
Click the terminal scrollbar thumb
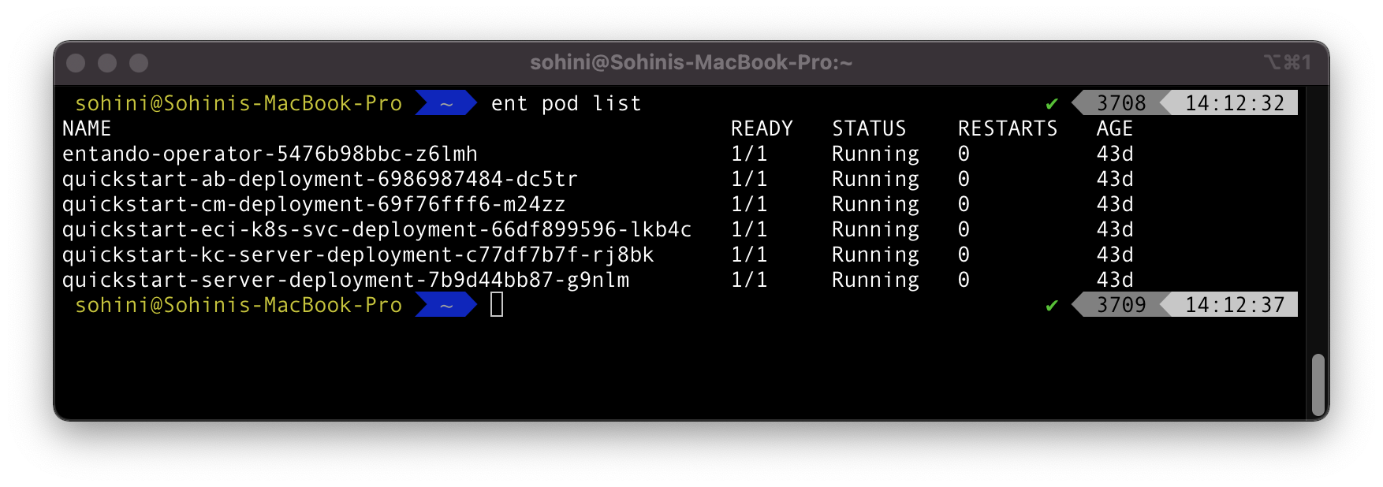pos(1318,385)
